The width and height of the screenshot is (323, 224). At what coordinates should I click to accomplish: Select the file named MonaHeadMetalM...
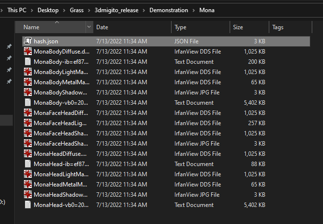click(x=61, y=185)
